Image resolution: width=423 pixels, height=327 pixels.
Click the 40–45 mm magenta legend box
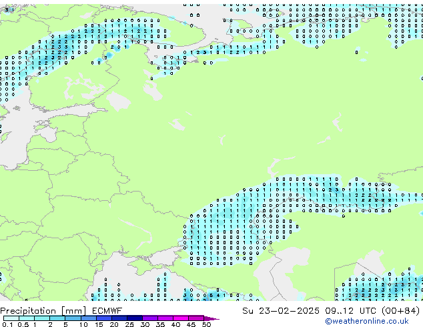[181, 318]
